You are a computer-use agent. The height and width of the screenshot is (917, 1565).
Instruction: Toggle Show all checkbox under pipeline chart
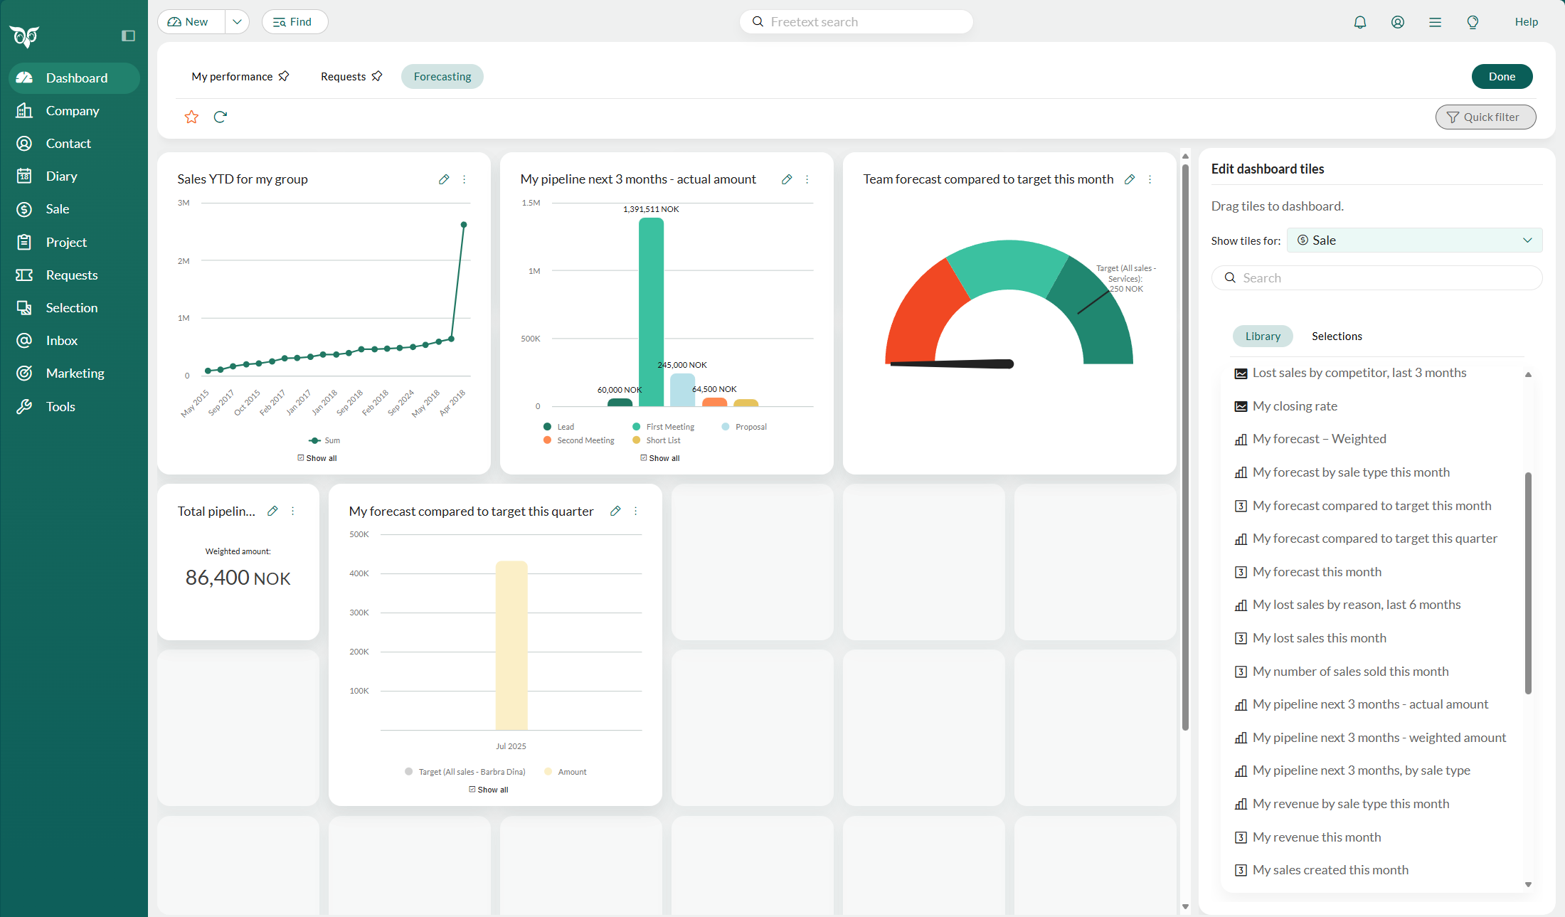click(644, 458)
